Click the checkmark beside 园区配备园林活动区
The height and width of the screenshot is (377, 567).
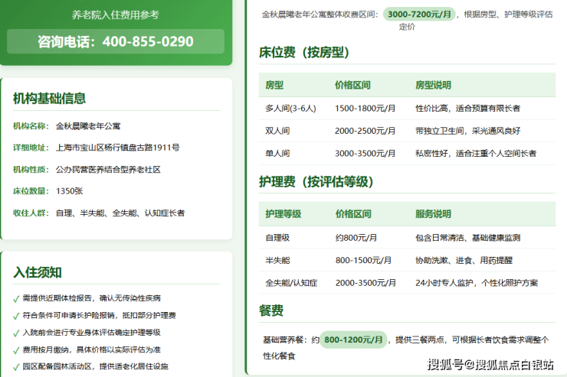coord(16,367)
